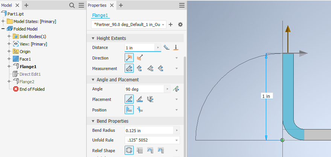
Task: Open the Model browser hamburger menu
Action: click(x=81, y=5)
